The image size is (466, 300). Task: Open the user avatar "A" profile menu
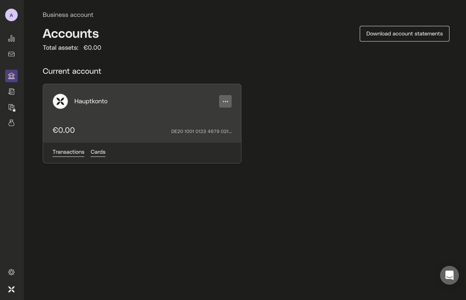coord(11,15)
